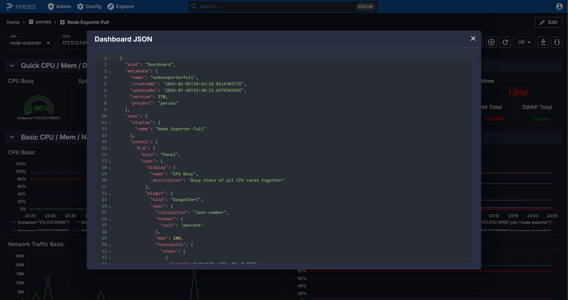The height and width of the screenshot is (300, 568).
Task: Click the "unit": "percent" line
Action: (x=182, y=225)
